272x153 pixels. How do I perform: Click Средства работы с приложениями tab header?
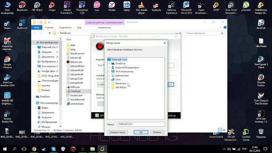105,23
